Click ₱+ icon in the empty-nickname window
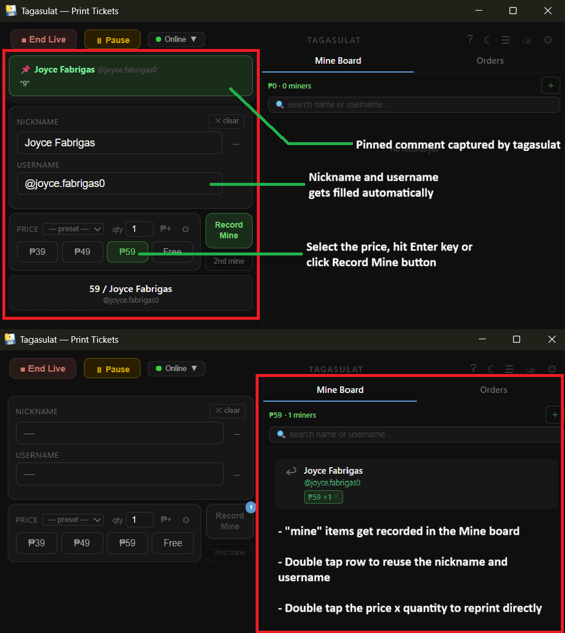Screen dimensions: 565x633 click(166, 520)
